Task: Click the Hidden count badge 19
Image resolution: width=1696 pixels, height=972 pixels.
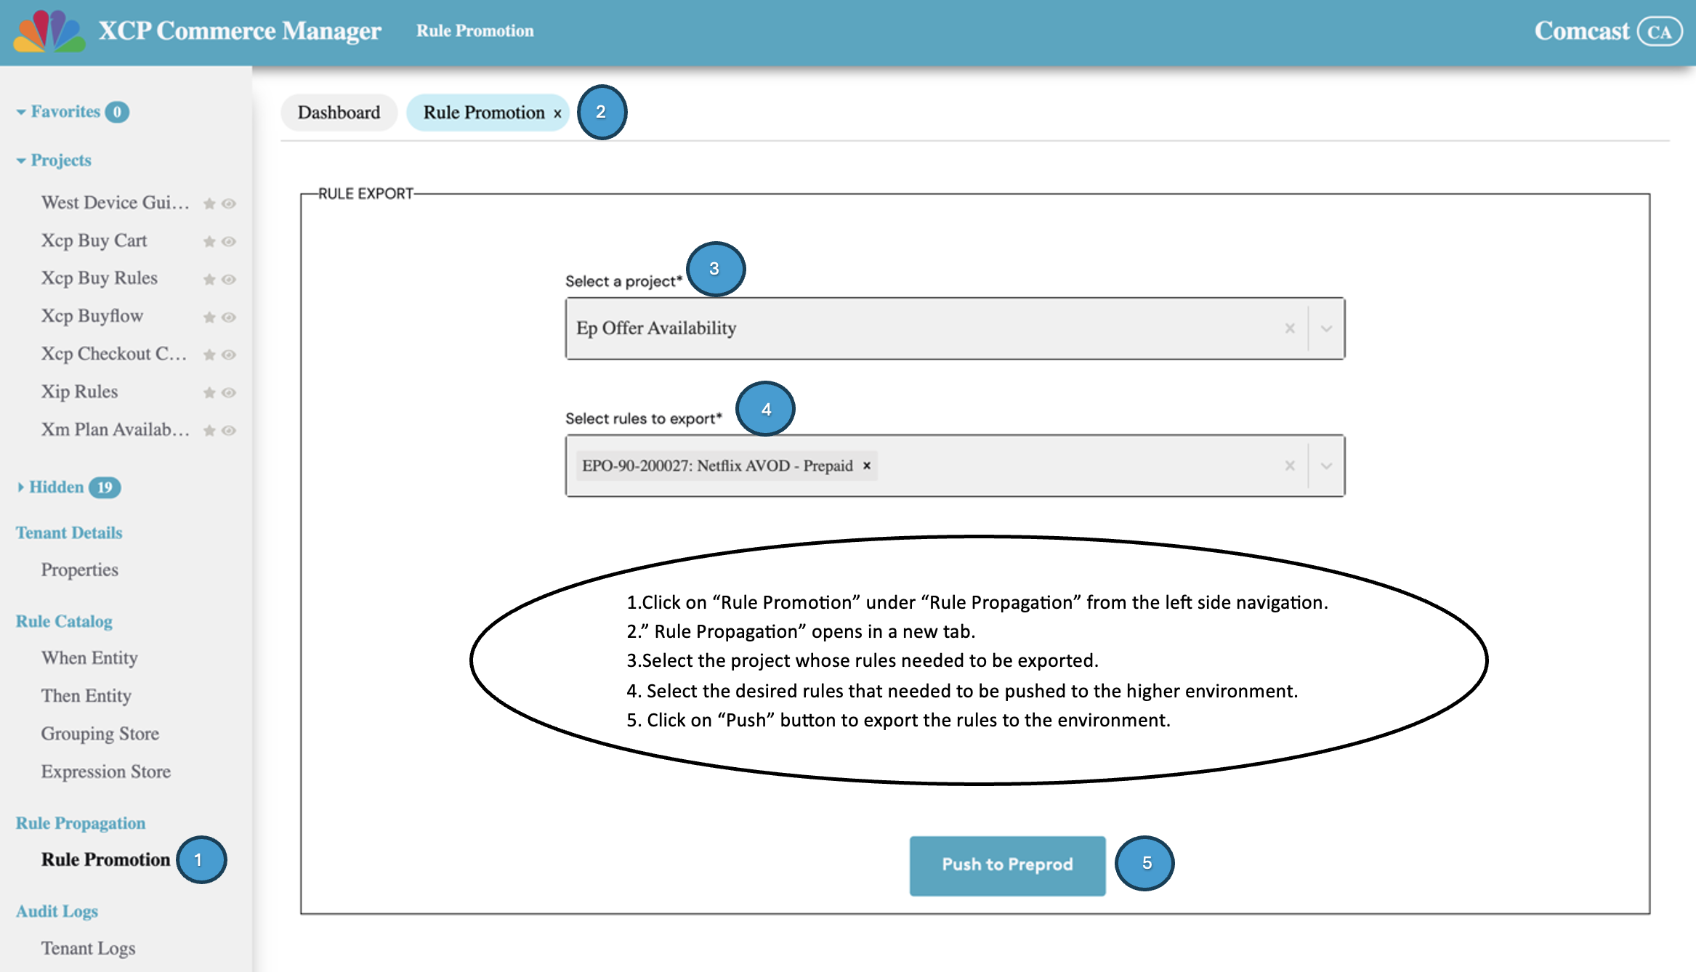Action: (x=105, y=487)
